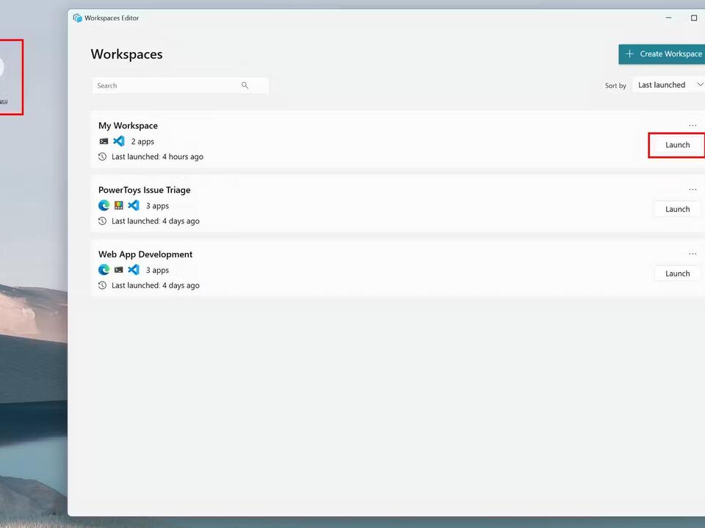Select the Edge icon in PowerToys Issue Triage
Screen dimensions: 705x528
coord(104,205)
